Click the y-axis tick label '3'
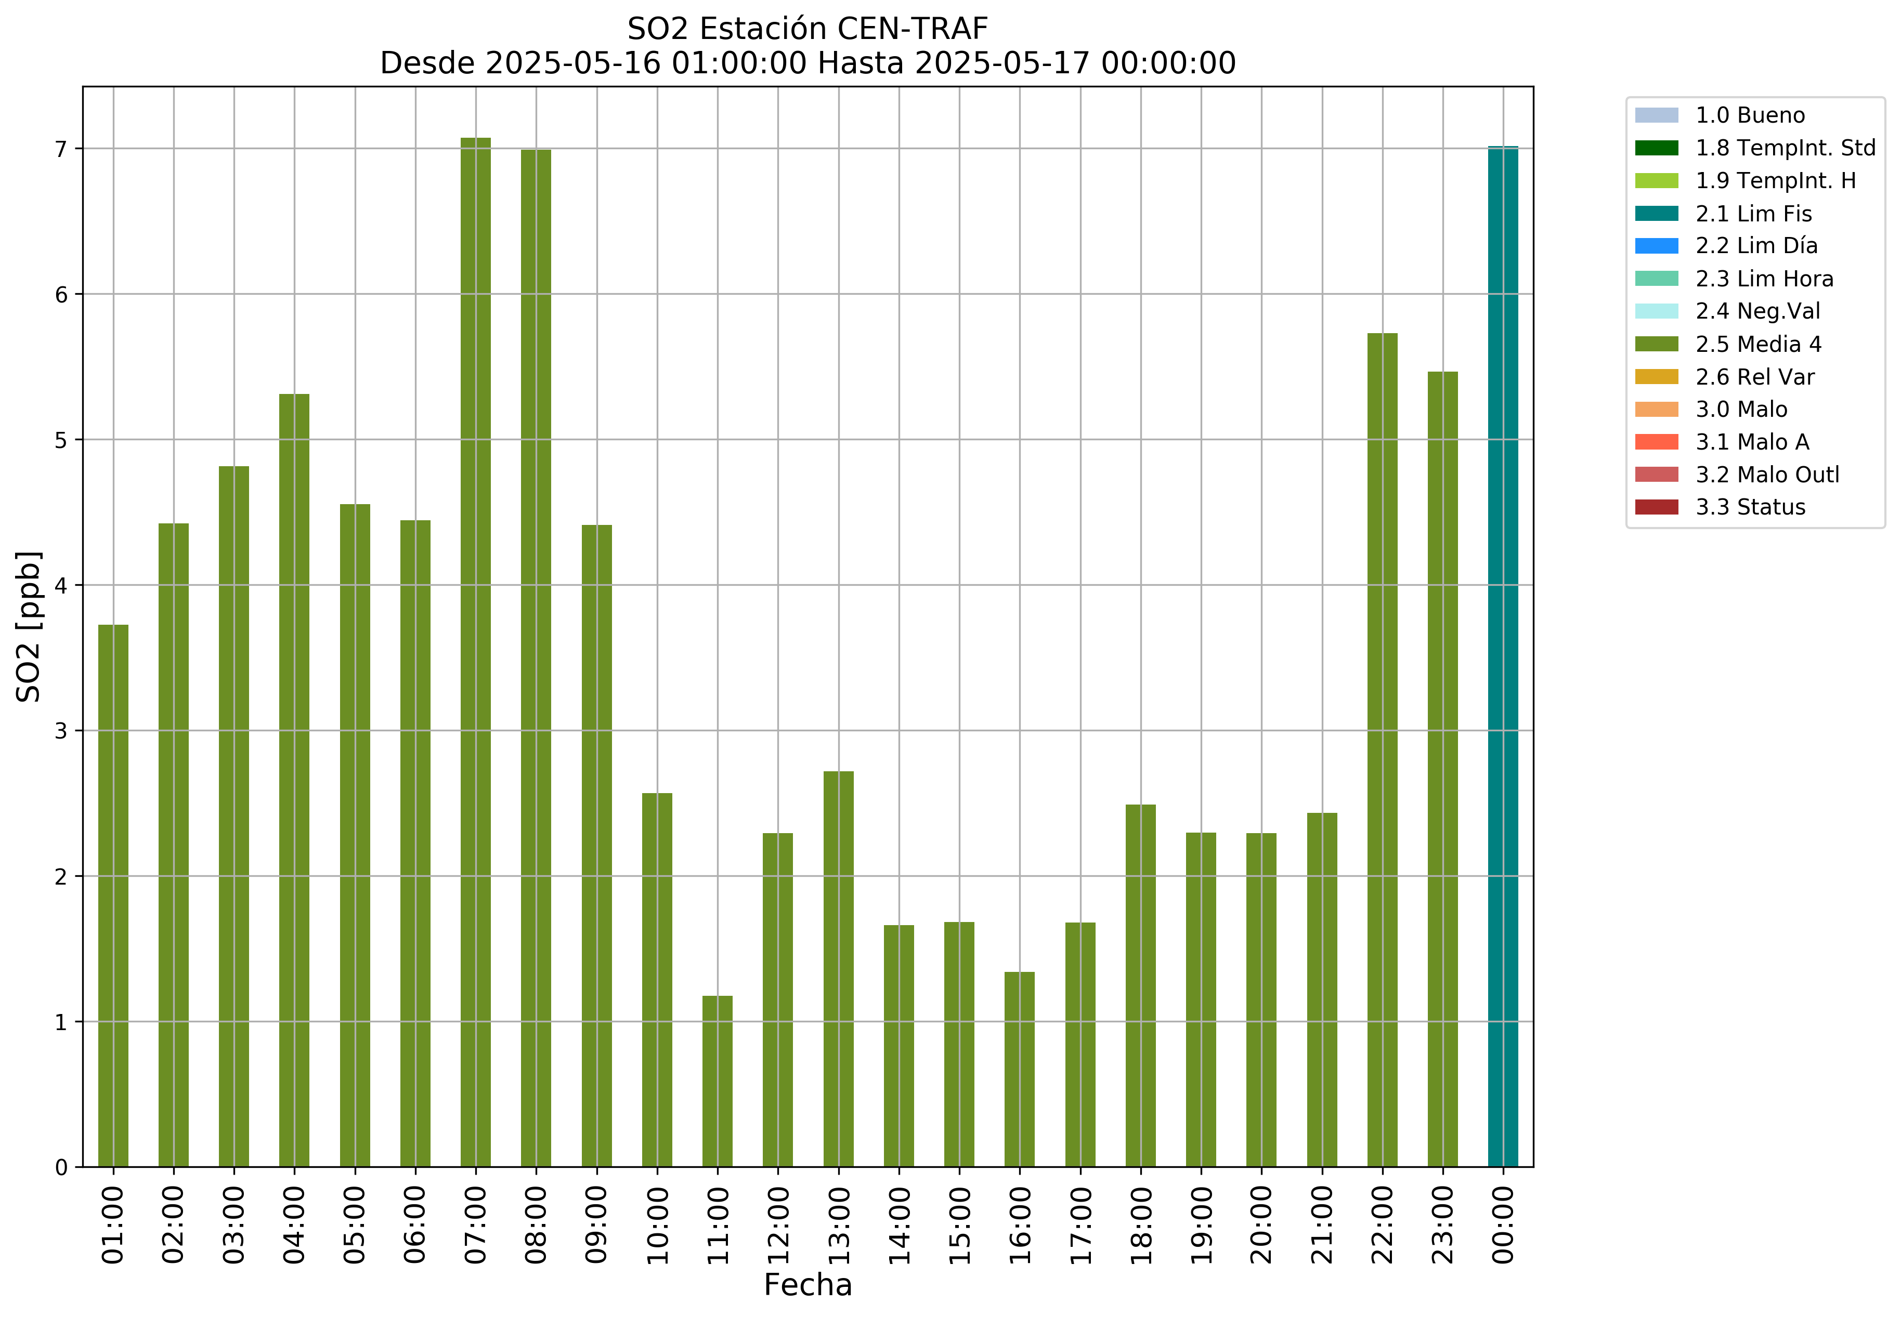The image size is (1901, 1317). (61, 731)
